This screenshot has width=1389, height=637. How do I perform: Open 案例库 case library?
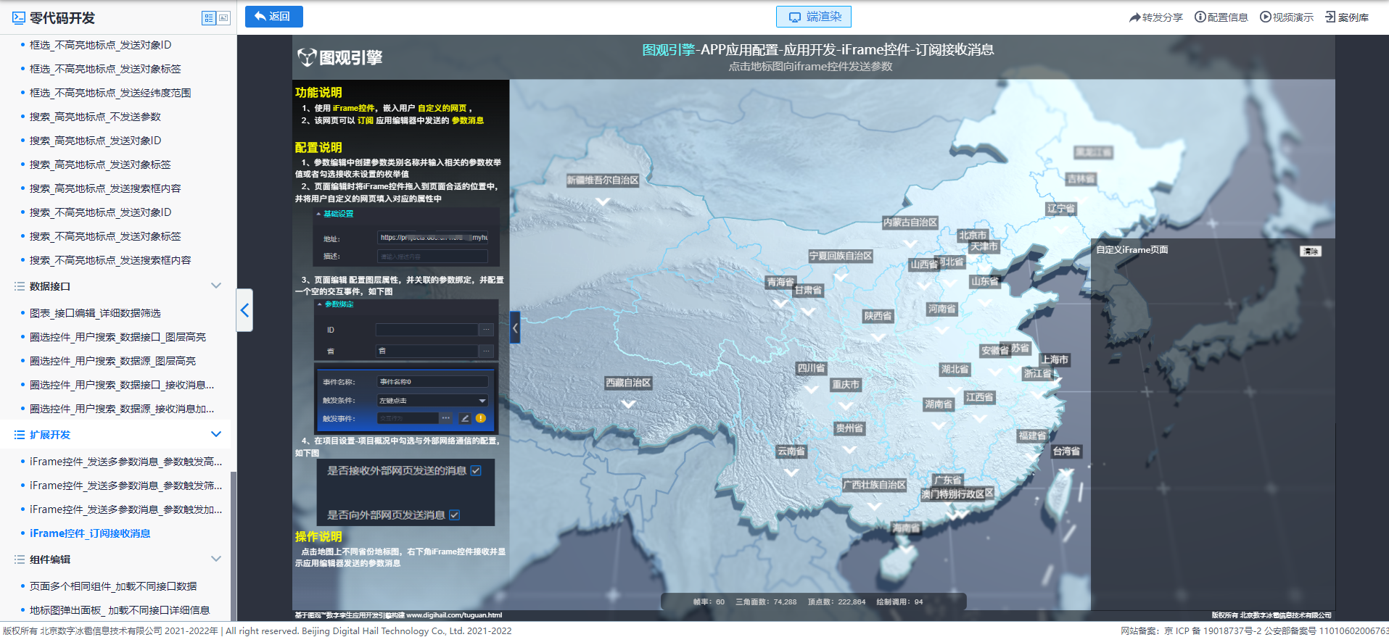coord(1347,17)
